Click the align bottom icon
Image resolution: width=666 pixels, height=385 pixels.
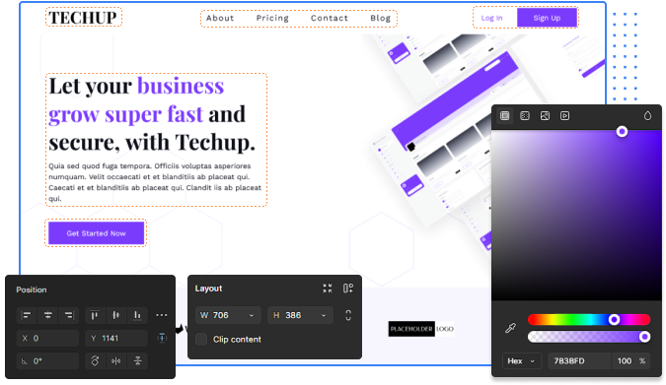(137, 315)
